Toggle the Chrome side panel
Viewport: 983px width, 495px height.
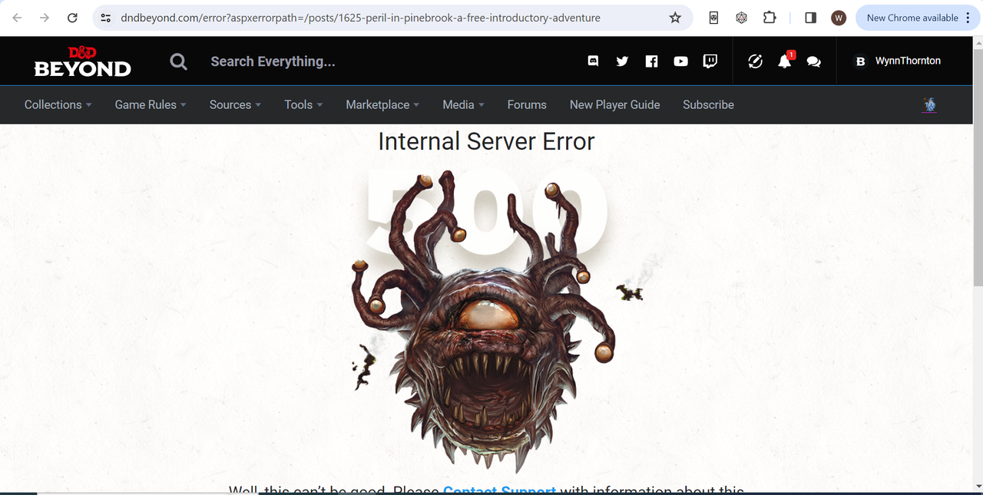(x=810, y=18)
